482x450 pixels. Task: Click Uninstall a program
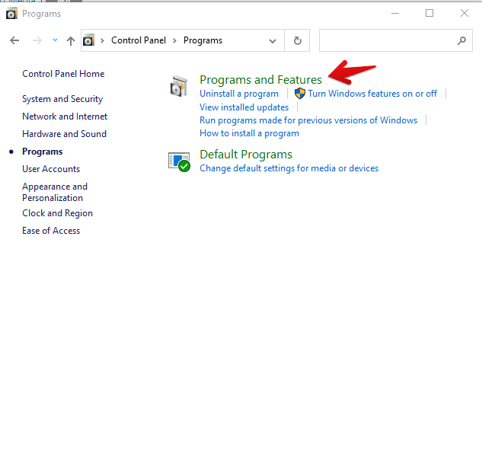click(x=239, y=94)
